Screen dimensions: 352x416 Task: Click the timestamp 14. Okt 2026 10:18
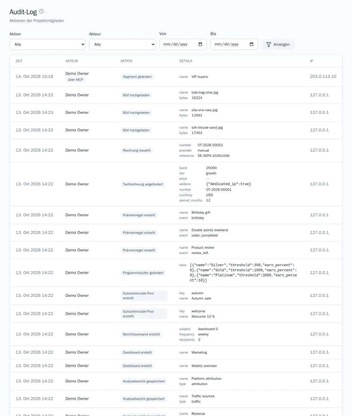coord(34,76)
